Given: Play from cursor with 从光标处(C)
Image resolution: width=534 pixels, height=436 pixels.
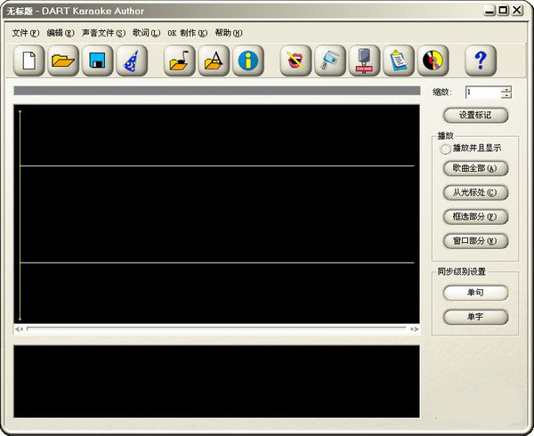Looking at the screenshot, I should 475,193.
